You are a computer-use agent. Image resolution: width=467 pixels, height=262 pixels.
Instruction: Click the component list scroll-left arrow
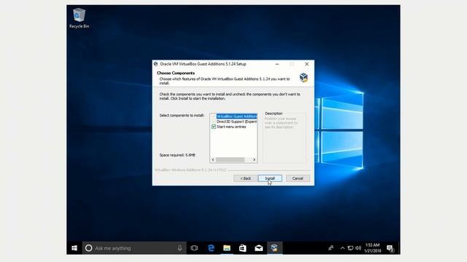coord(213,159)
